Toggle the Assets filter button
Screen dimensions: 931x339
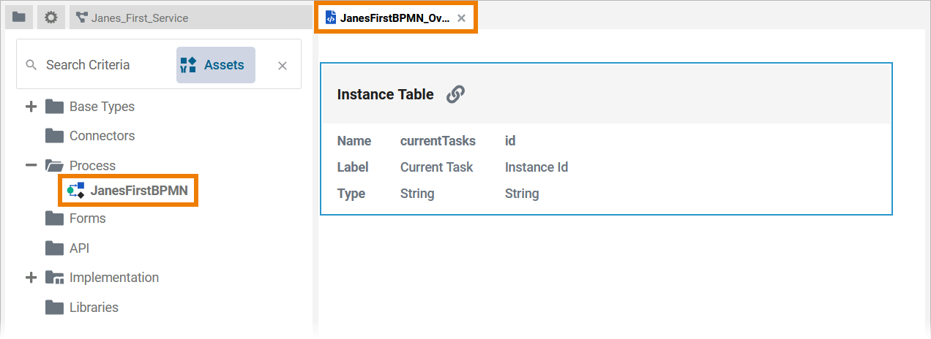(215, 65)
